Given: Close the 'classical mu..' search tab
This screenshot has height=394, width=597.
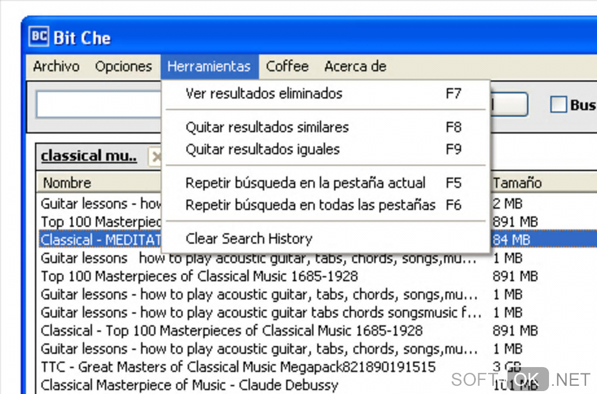Looking at the screenshot, I should click(155, 156).
